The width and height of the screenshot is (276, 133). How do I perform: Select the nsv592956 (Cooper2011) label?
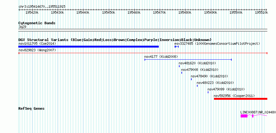pyautogui.click(x=234, y=96)
